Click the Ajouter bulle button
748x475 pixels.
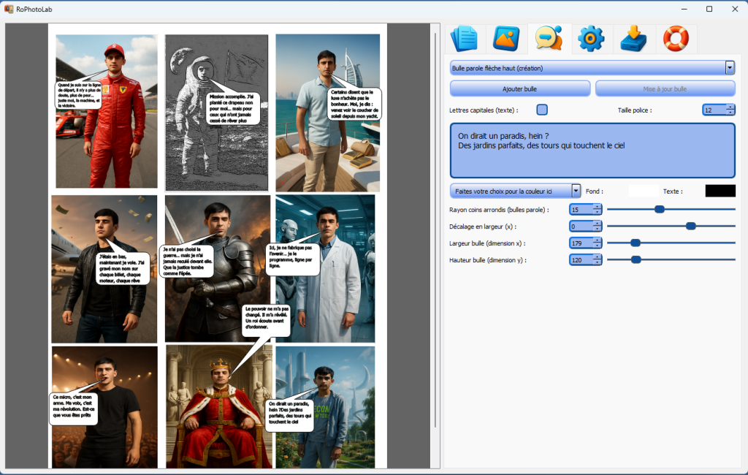tap(519, 88)
